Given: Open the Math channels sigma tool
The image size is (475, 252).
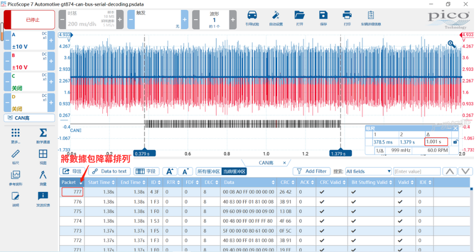Looking at the screenshot, I should 43,135.
